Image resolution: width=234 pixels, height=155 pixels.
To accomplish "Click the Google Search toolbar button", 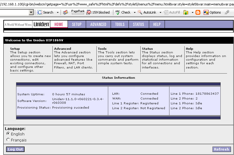I will click(45, 12).
